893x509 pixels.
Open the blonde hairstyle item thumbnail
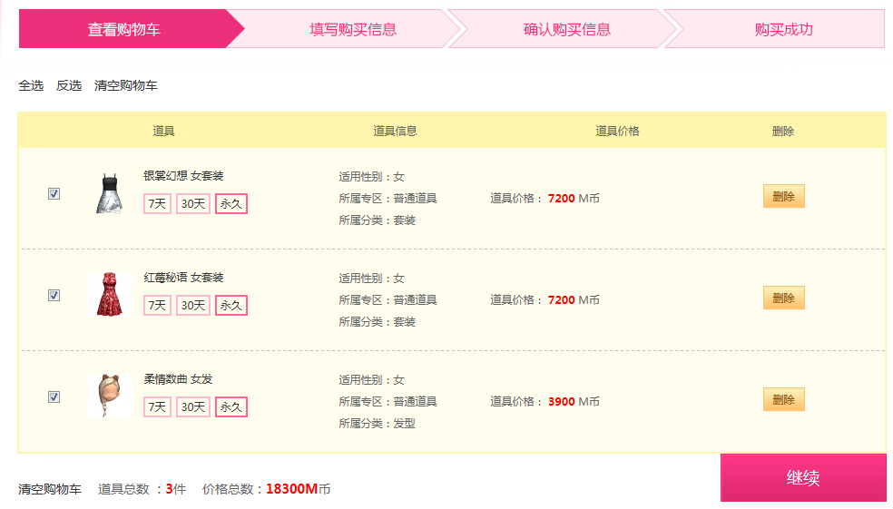pyautogui.click(x=110, y=396)
